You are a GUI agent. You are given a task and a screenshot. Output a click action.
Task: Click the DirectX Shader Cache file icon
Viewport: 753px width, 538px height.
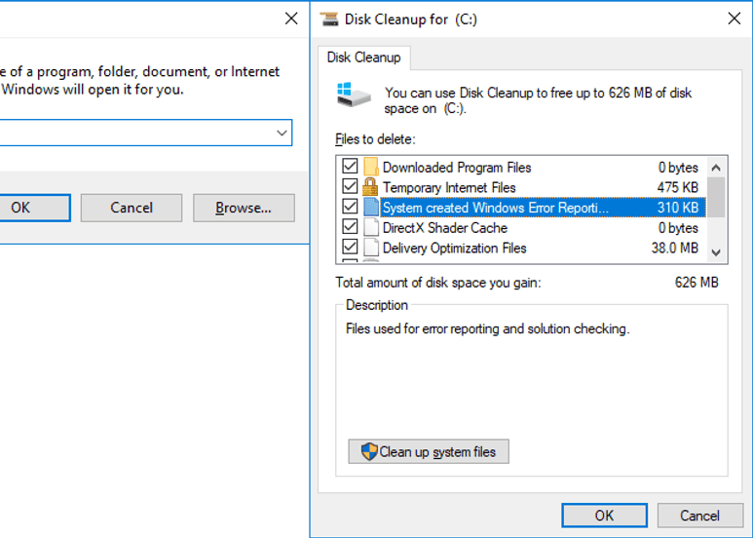tap(371, 227)
